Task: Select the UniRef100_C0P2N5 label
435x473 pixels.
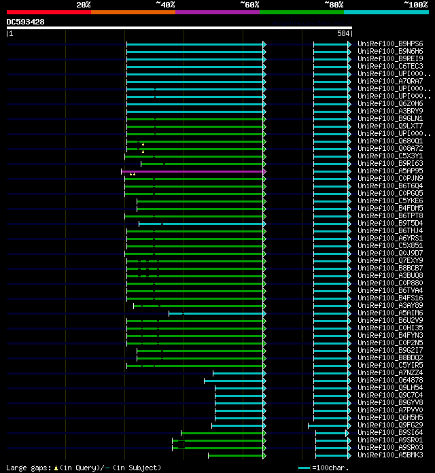Action: [390, 343]
